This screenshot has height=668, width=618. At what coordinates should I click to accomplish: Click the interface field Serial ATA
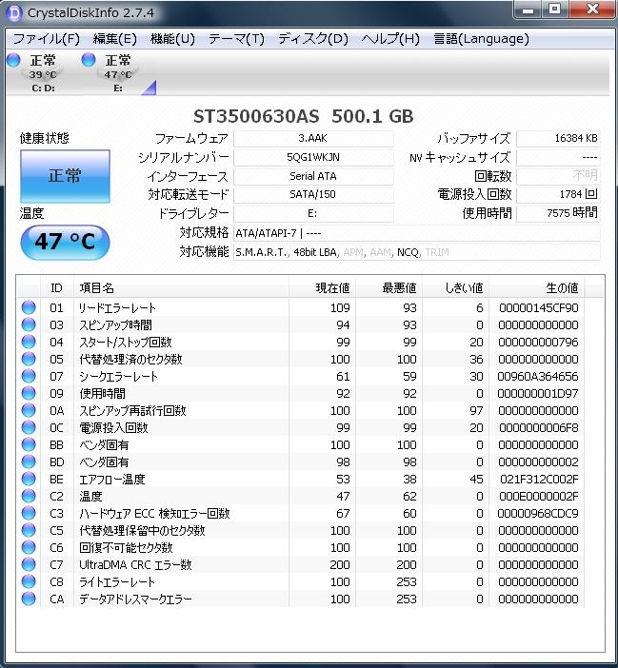pos(313,176)
